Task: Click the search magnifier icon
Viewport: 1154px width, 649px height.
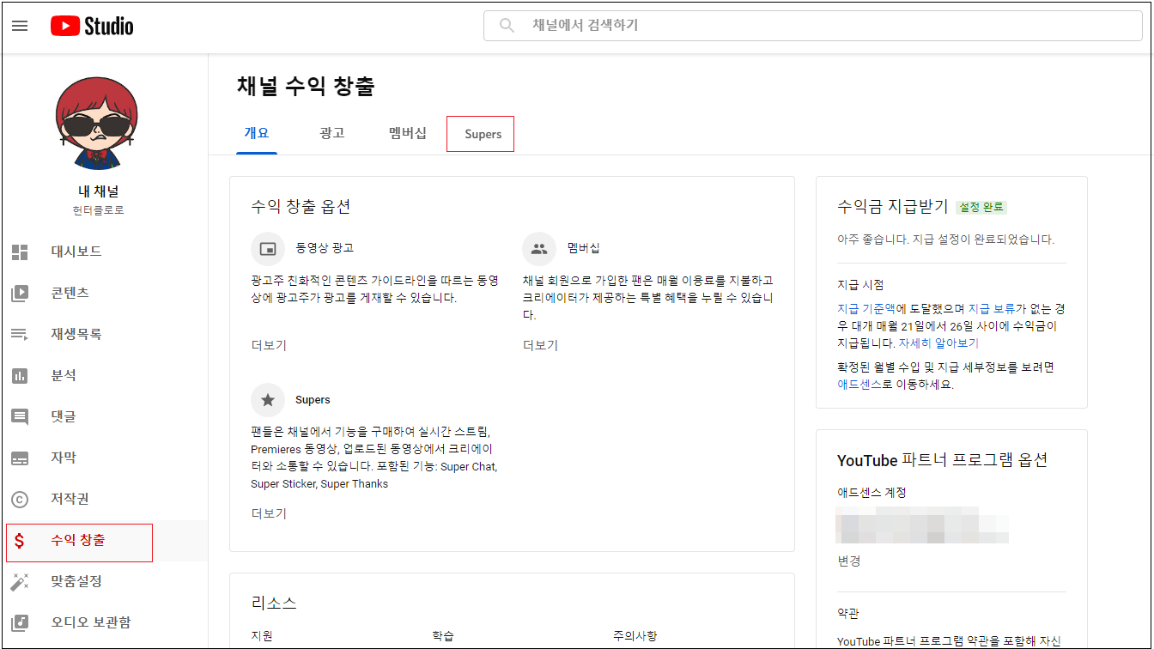Action: 507,26
